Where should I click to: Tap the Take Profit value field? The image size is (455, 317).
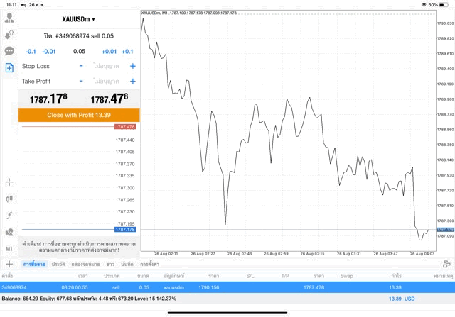coord(107,81)
